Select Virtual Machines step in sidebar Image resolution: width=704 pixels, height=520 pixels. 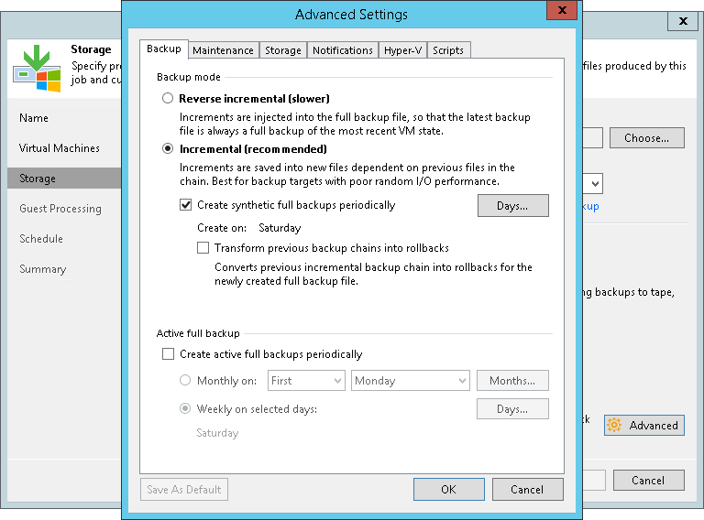(60, 148)
